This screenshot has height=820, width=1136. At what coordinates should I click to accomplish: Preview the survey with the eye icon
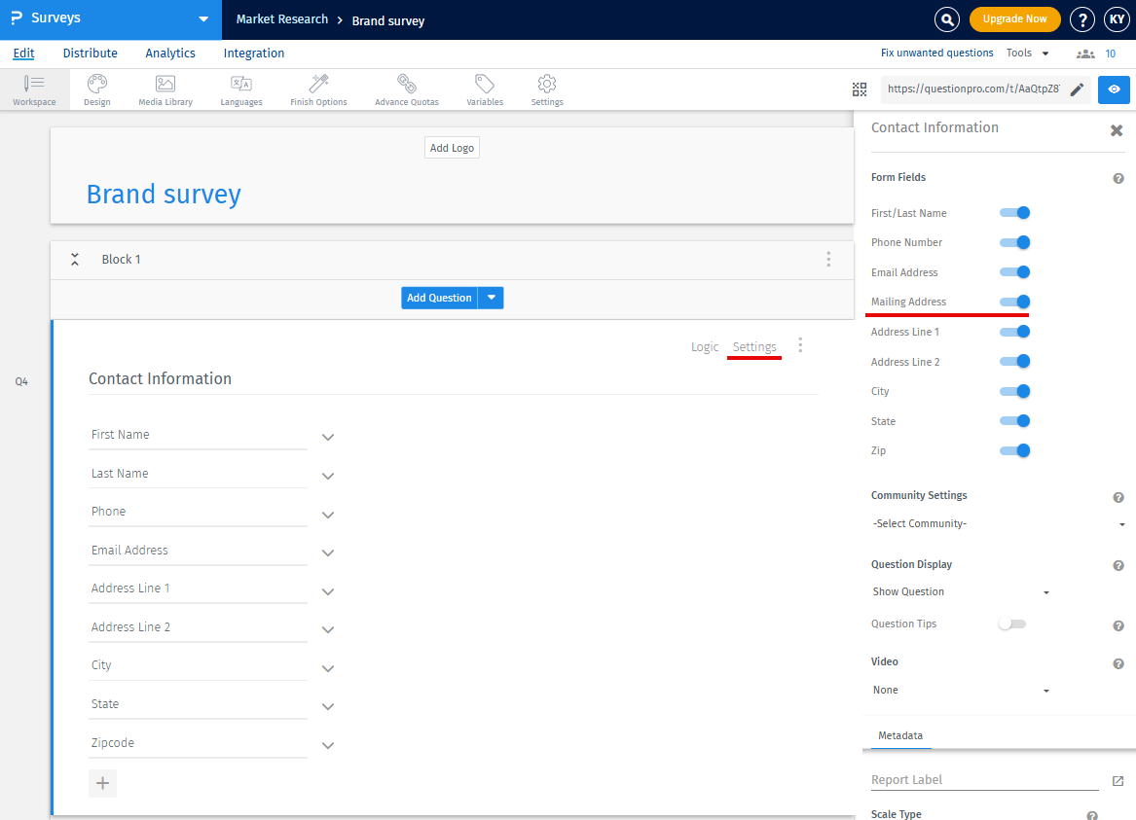point(1114,89)
